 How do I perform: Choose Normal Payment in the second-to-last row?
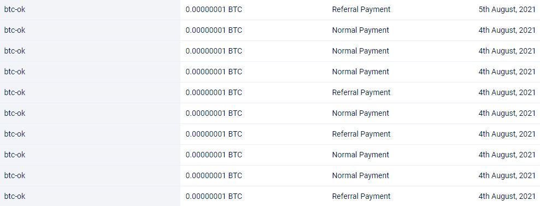click(361, 175)
